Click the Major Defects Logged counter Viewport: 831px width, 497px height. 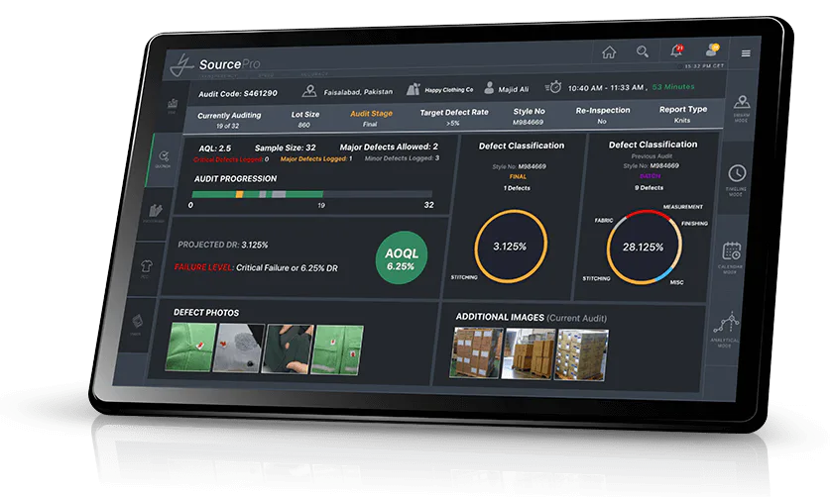point(316,158)
